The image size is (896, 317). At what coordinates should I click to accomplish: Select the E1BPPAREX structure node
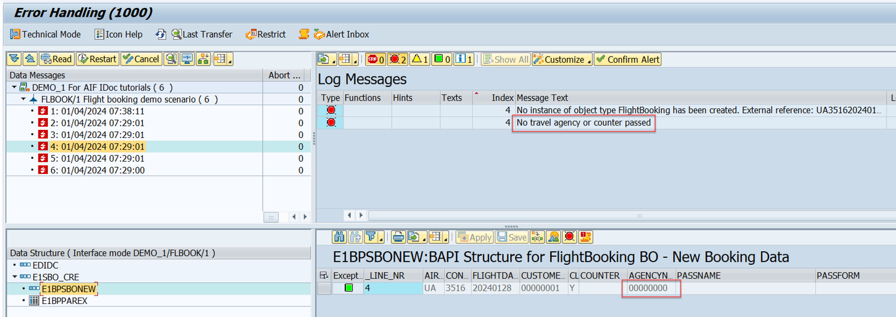[x=65, y=300]
